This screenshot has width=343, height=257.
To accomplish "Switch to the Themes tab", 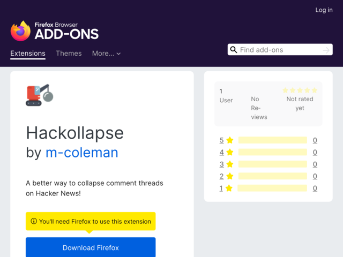I will point(69,54).
